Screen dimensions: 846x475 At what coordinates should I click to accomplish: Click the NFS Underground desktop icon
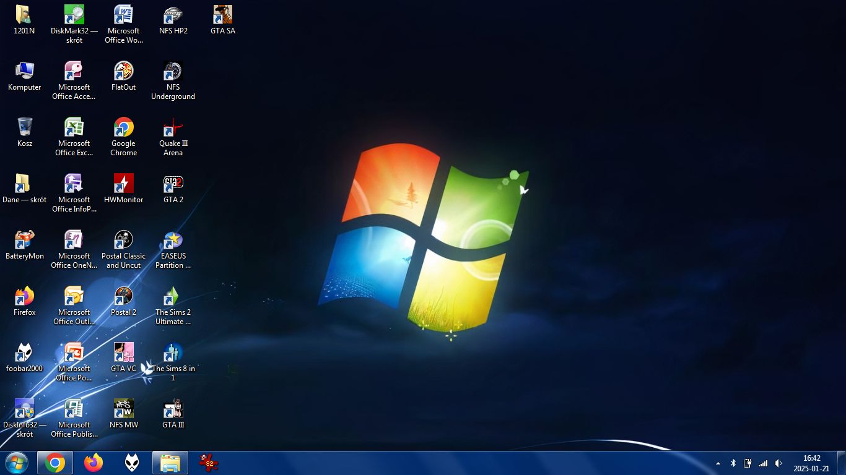(x=173, y=72)
